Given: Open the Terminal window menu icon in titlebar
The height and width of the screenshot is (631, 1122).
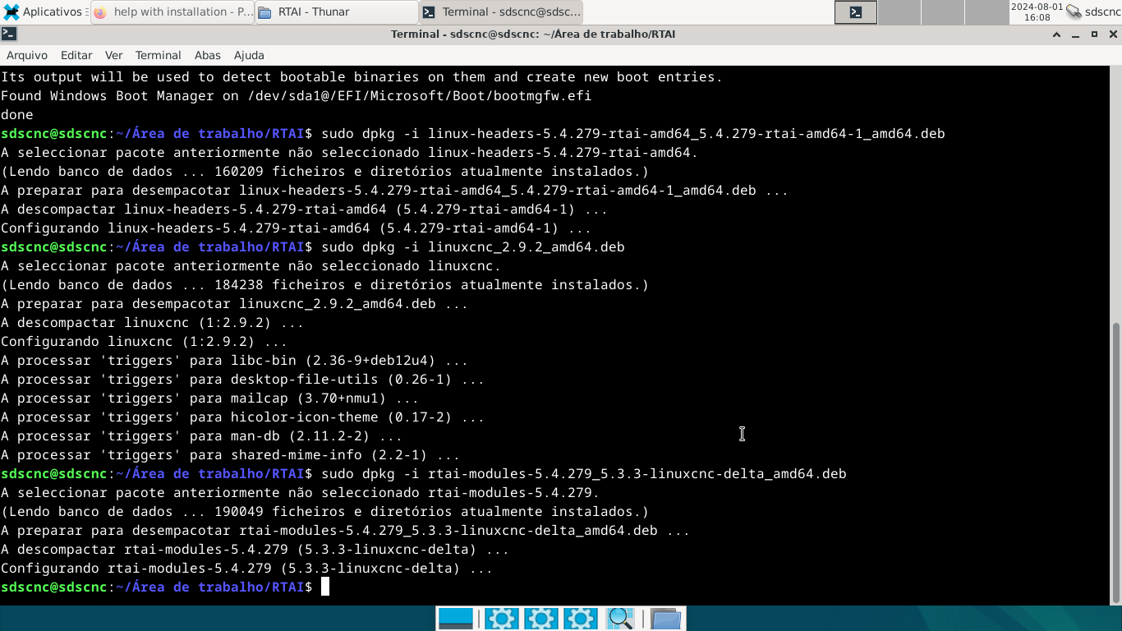Looking at the screenshot, I should (x=8, y=34).
